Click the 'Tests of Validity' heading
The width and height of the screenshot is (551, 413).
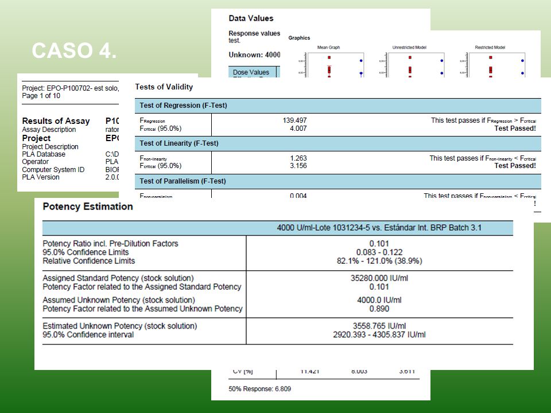click(x=164, y=87)
